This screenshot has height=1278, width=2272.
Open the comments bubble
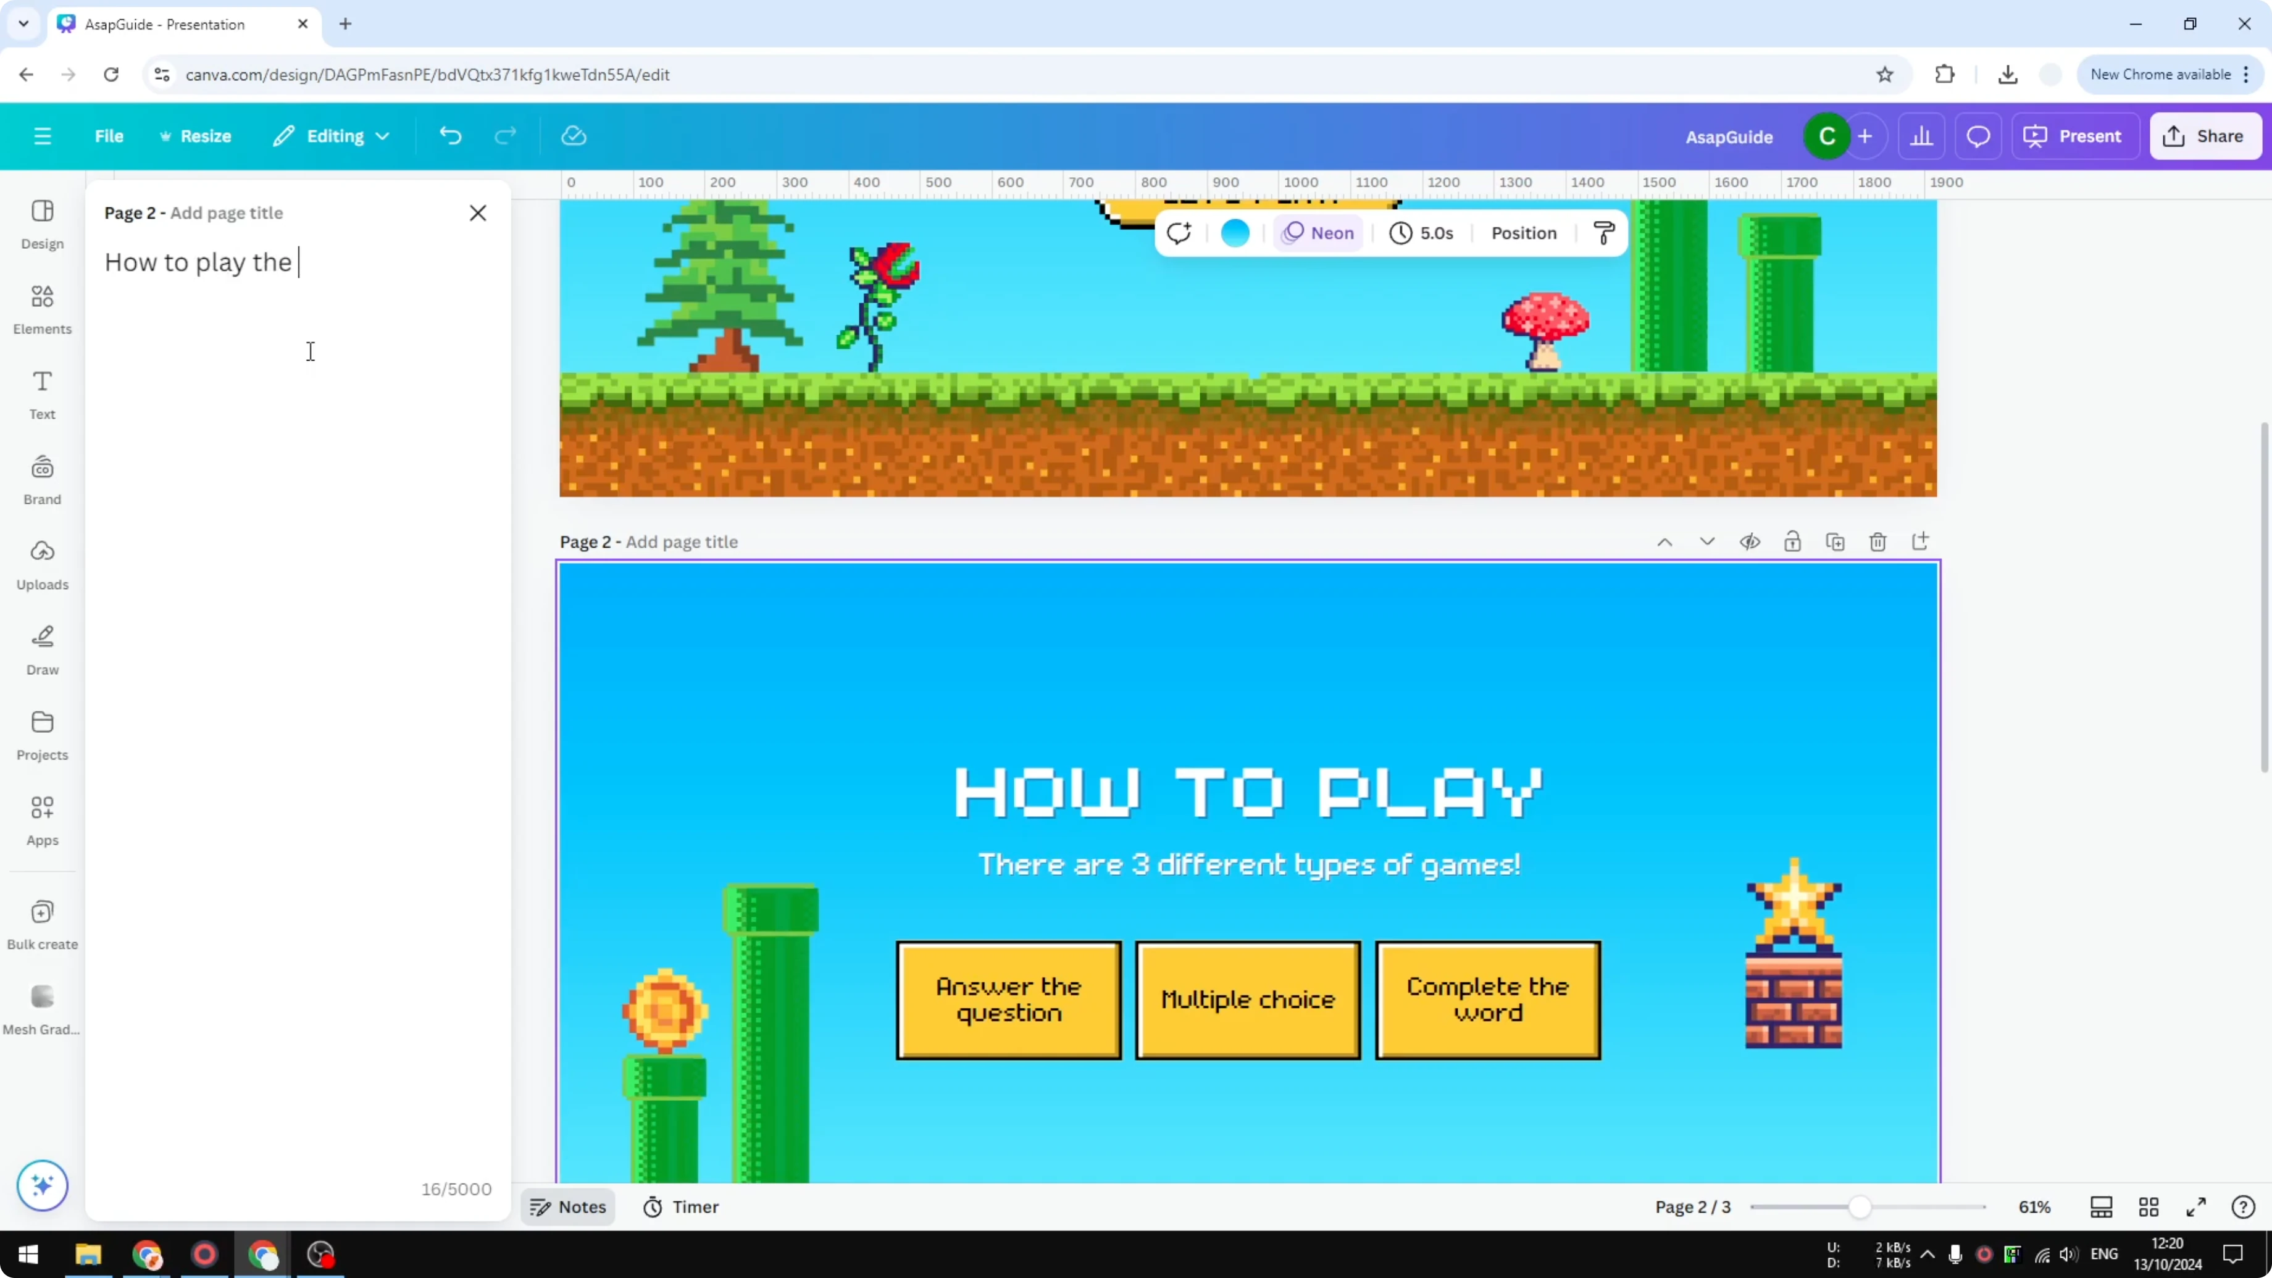1978,136
